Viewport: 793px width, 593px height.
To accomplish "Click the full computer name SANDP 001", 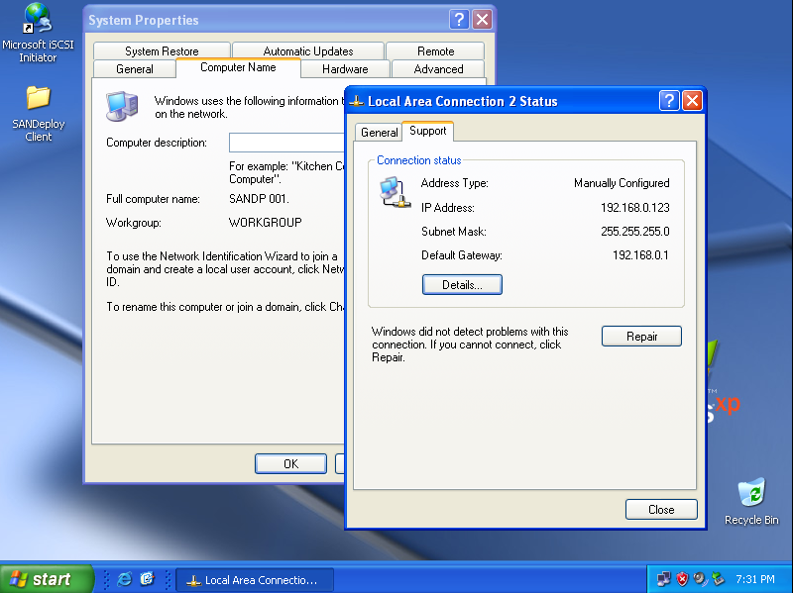I will tap(259, 199).
